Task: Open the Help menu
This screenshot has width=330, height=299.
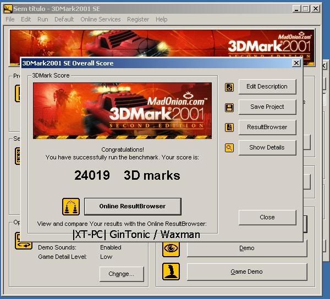Action: click(161, 19)
